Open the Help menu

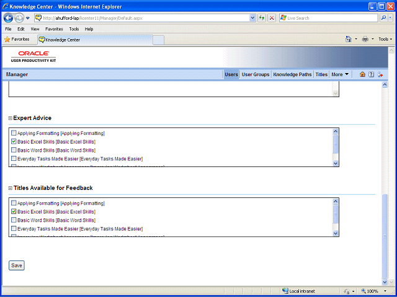89,29
